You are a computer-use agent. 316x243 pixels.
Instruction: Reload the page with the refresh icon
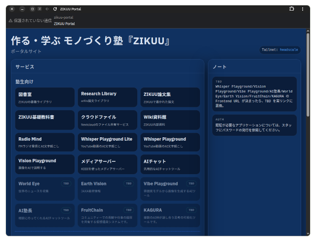pyautogui.click(x=55, y=9)
